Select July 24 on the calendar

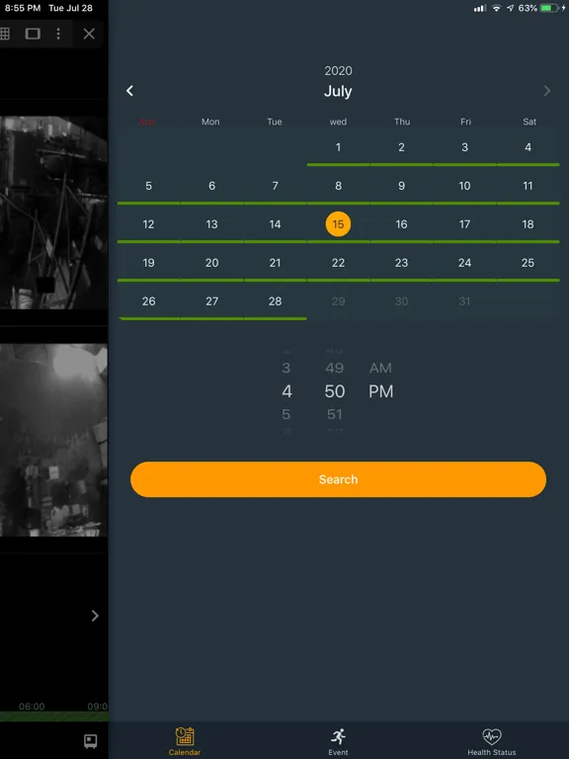(x=464, y=263)
